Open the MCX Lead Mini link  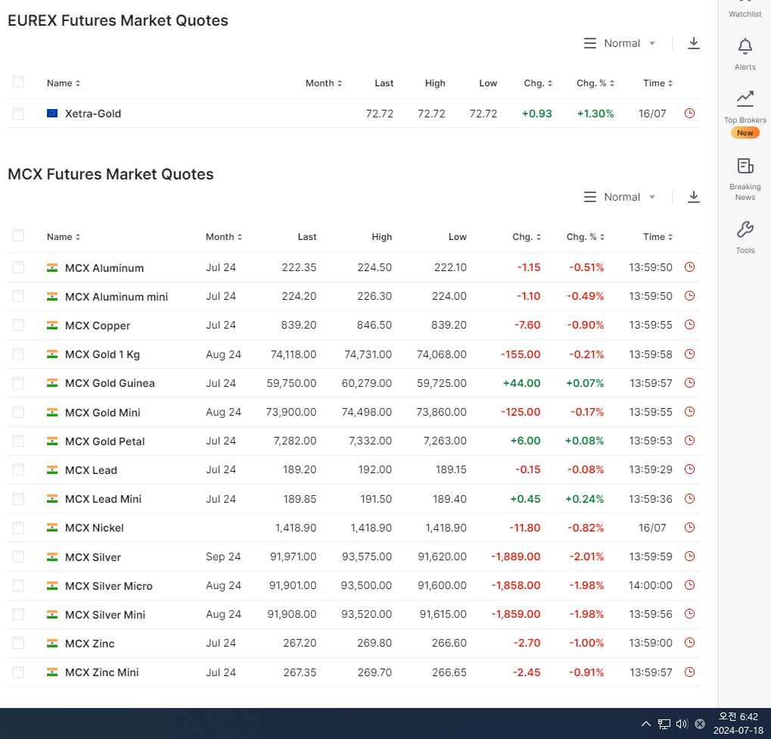point(103,499)
